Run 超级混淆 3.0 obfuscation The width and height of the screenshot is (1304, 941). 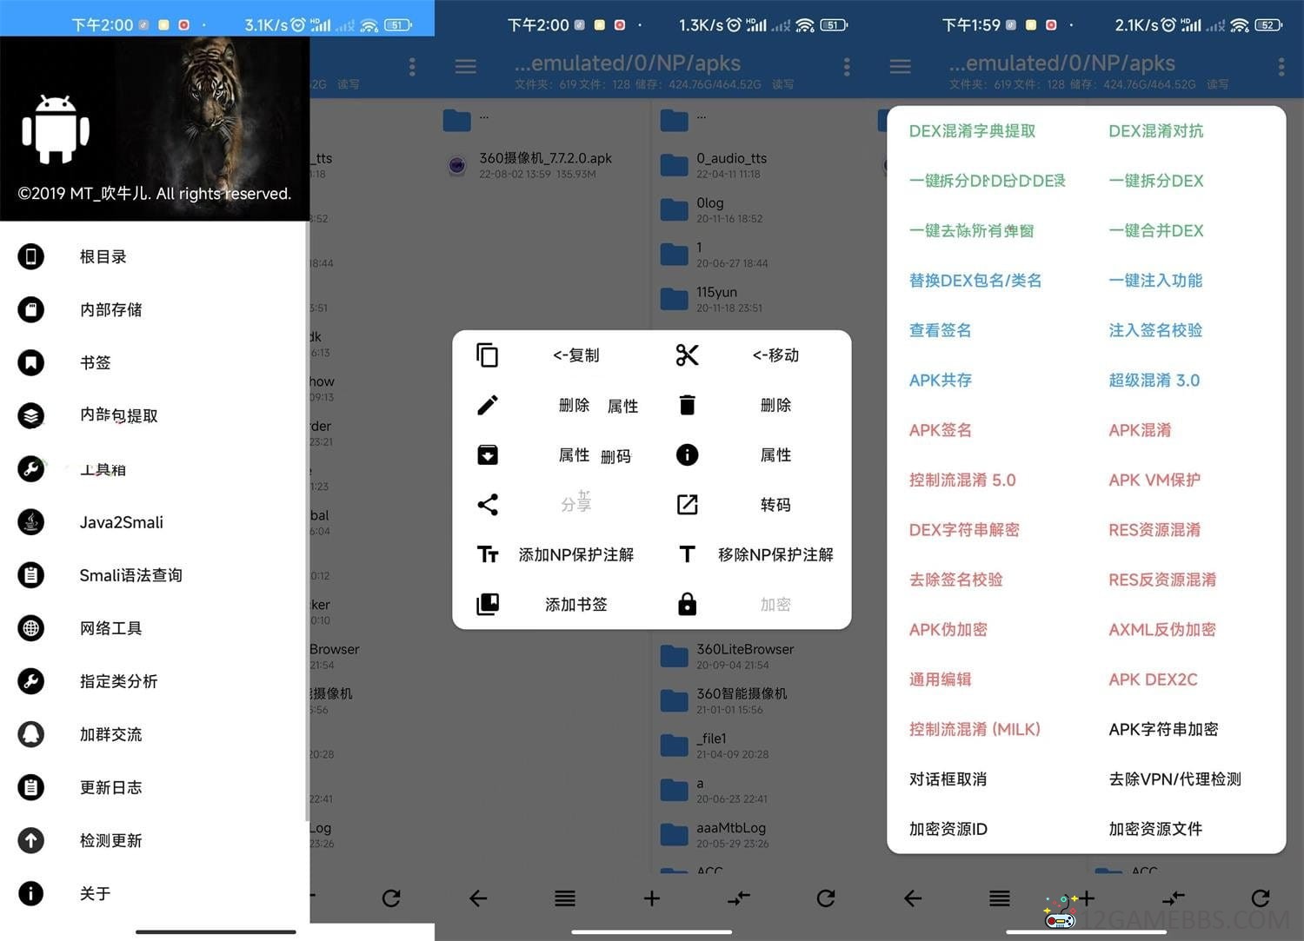1154,380
